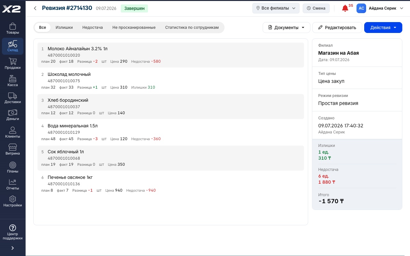Open Статистика по сотрудникам tab
The width and height of the screenshot is (410, 256).
(x=192, y=28)
